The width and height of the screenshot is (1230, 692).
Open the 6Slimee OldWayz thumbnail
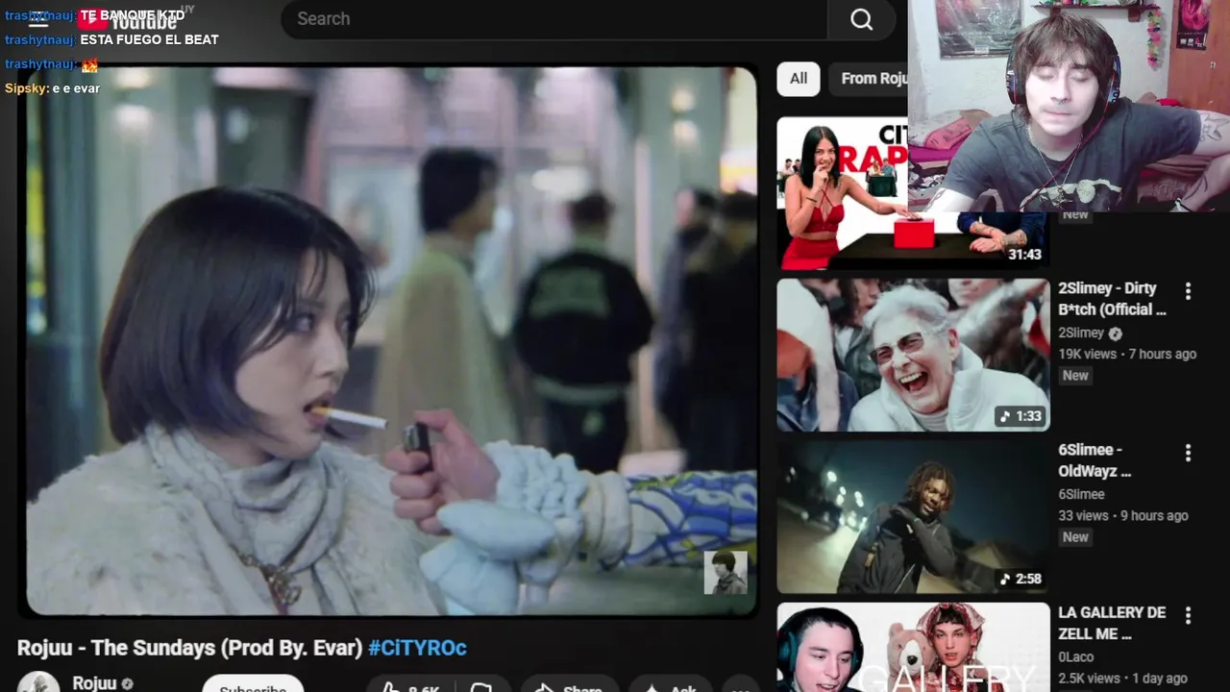click(913, 516)
